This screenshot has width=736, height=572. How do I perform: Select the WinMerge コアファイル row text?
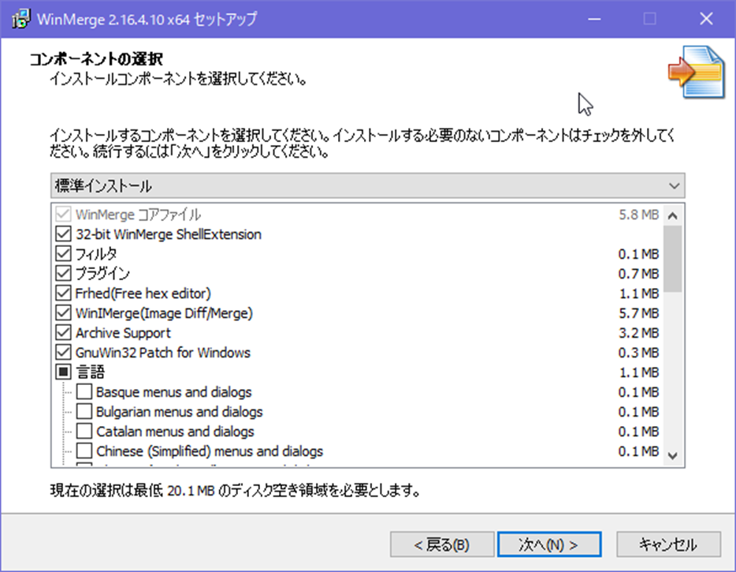(x=139, y=215)
